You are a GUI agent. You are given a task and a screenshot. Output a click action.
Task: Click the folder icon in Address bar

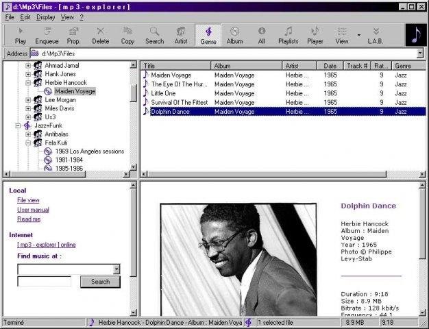click(x=34, y=53)
